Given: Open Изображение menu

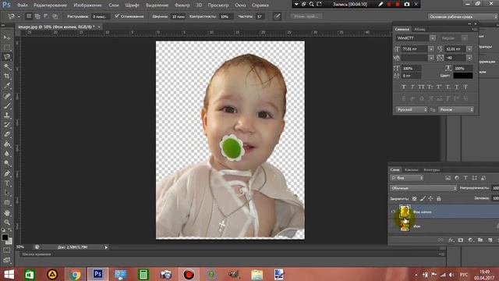Looking at the screenshot, I should (x=87, y=5).
